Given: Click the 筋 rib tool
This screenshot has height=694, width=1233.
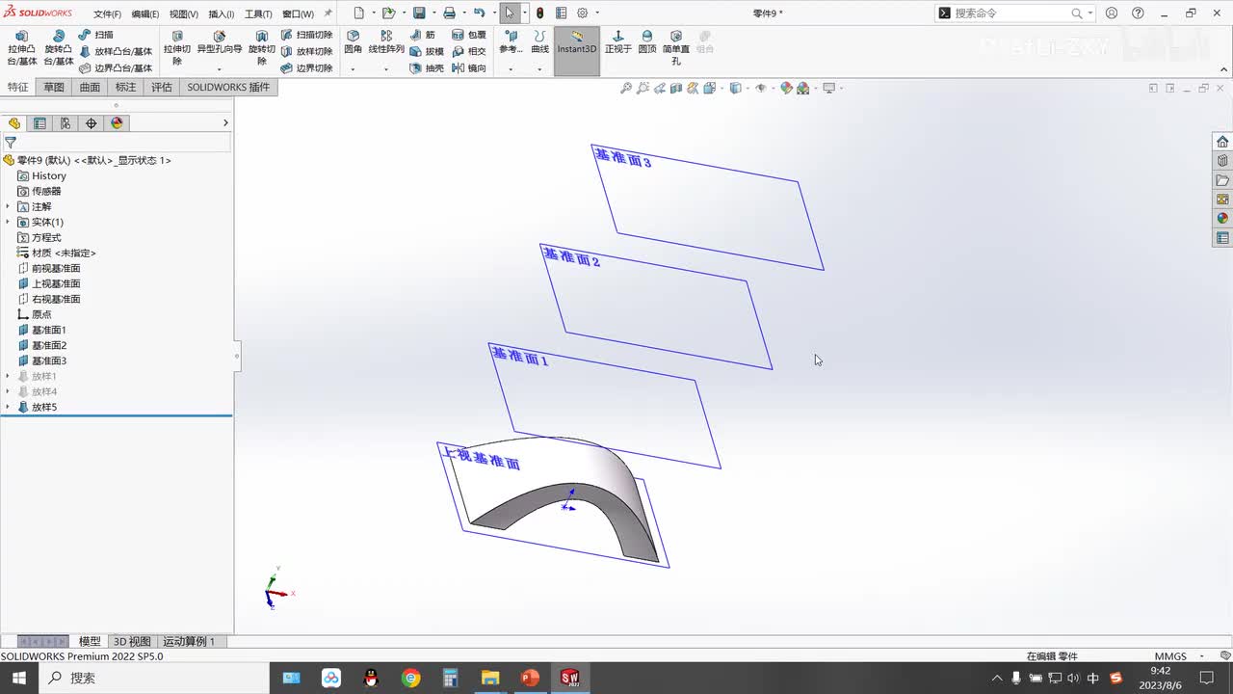Looking at the screenshot, I should [x=423, y=35].
